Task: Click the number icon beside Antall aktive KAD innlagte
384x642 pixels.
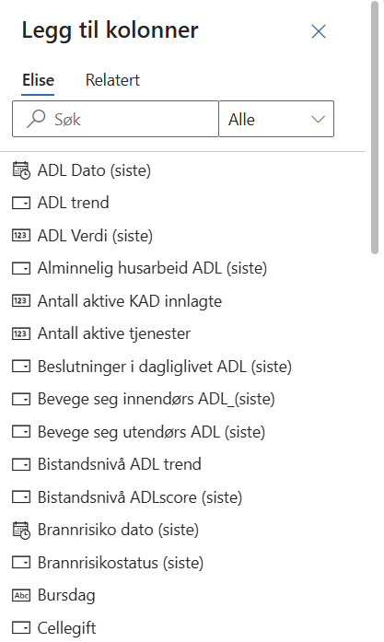Action: [21, 301]
